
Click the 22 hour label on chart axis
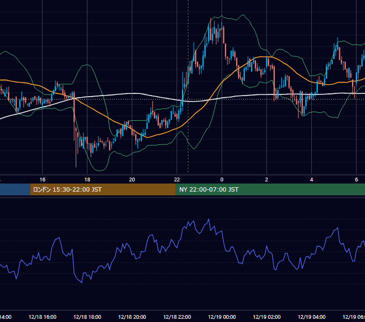177,180
